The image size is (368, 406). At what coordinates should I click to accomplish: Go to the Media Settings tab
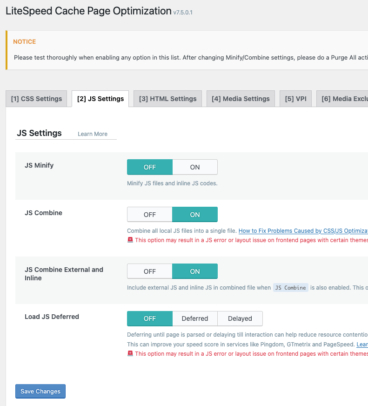coord(241,99)
